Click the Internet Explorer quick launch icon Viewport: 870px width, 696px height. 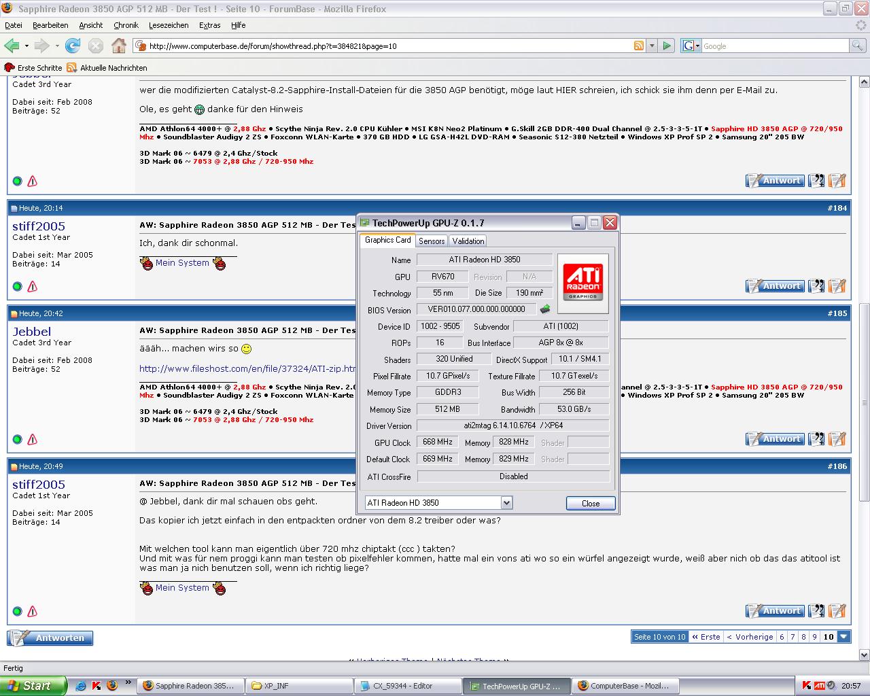click(x=81, y=686)
